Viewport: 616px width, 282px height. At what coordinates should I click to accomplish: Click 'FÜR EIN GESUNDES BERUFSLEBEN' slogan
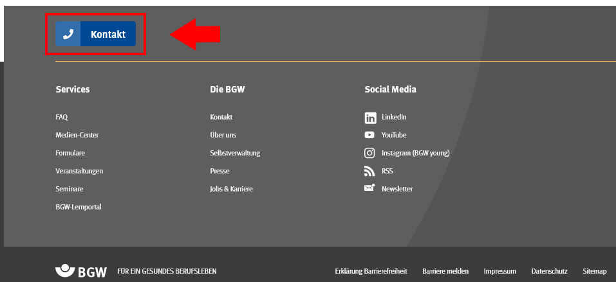click(x=167, y=271)
